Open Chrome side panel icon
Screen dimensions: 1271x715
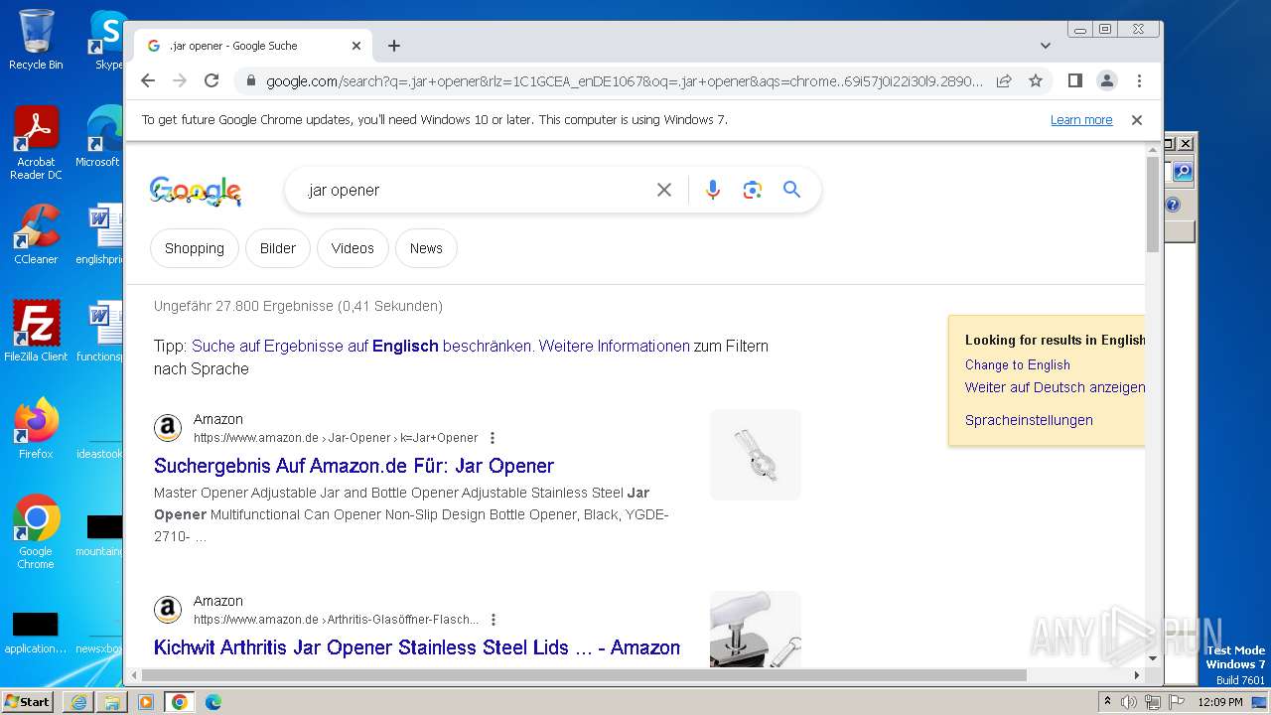point(1074,80)
